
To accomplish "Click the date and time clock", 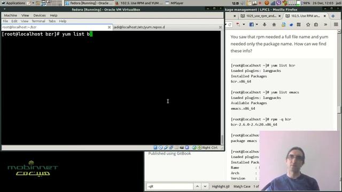I will 323,3.
